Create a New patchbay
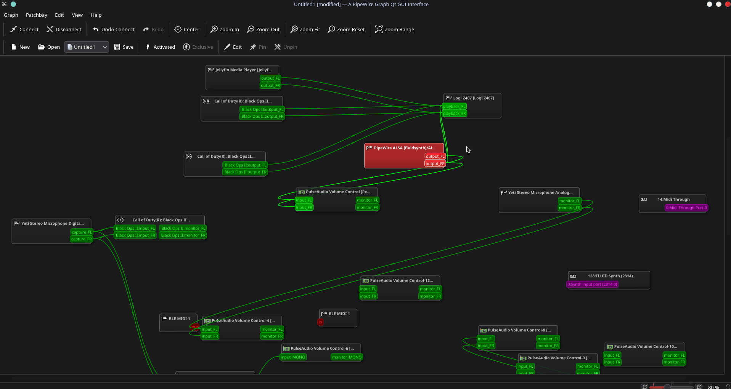This screenshot has height=389, width=731. tap(20, 47)
